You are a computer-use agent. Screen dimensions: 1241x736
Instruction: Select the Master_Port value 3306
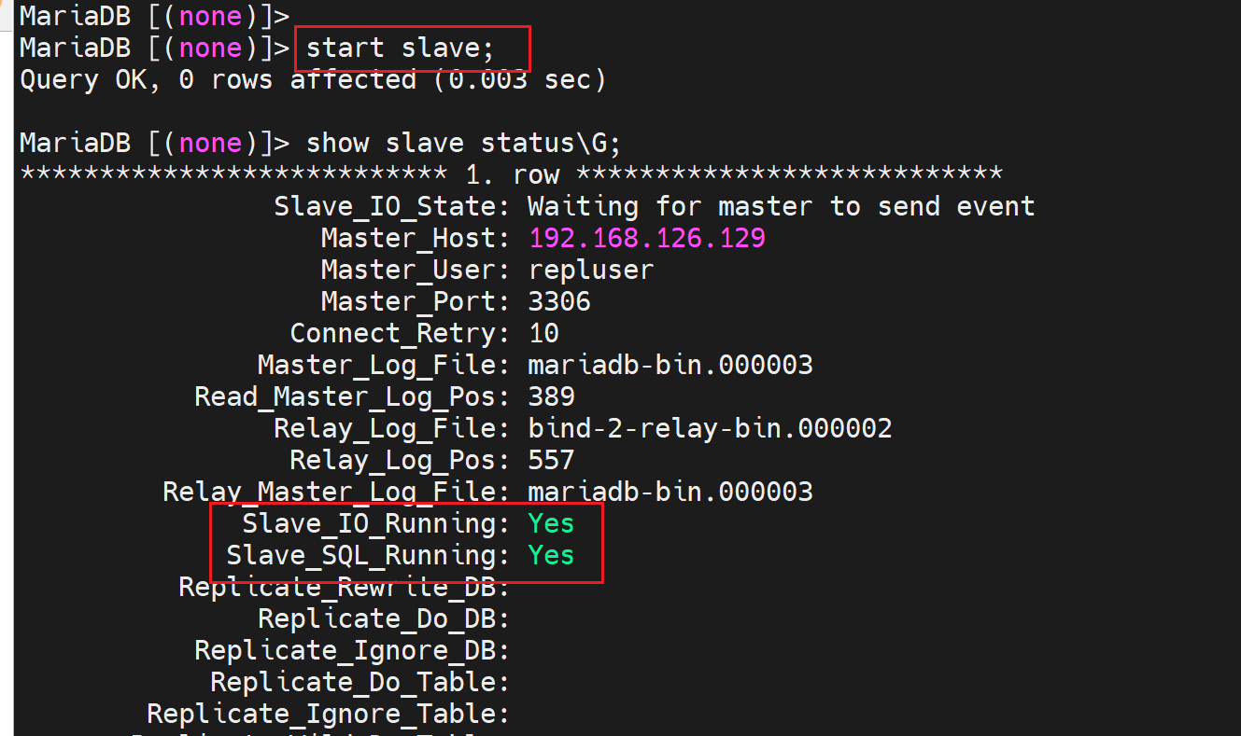click(559, 301)
